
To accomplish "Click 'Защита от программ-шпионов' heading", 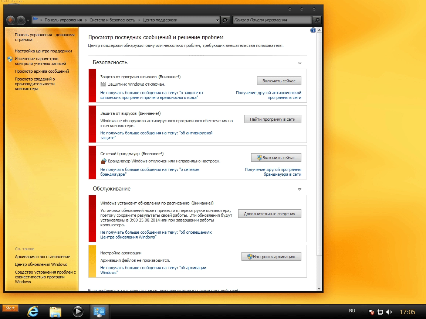I will point(128,77).
